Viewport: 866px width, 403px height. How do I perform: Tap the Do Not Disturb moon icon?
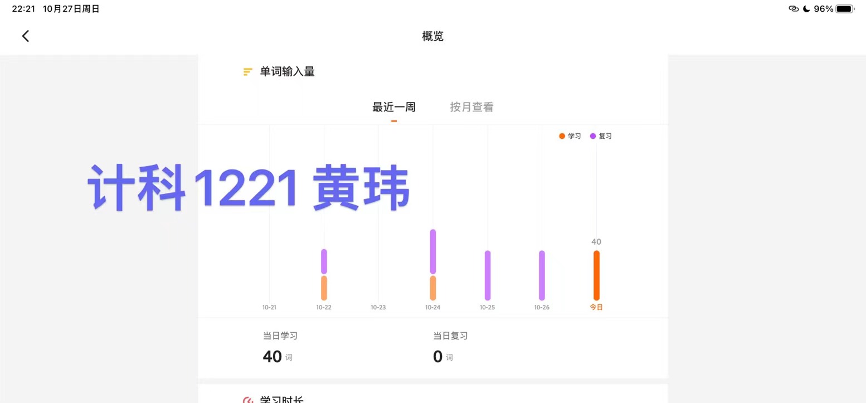click(x=806, y=9)
